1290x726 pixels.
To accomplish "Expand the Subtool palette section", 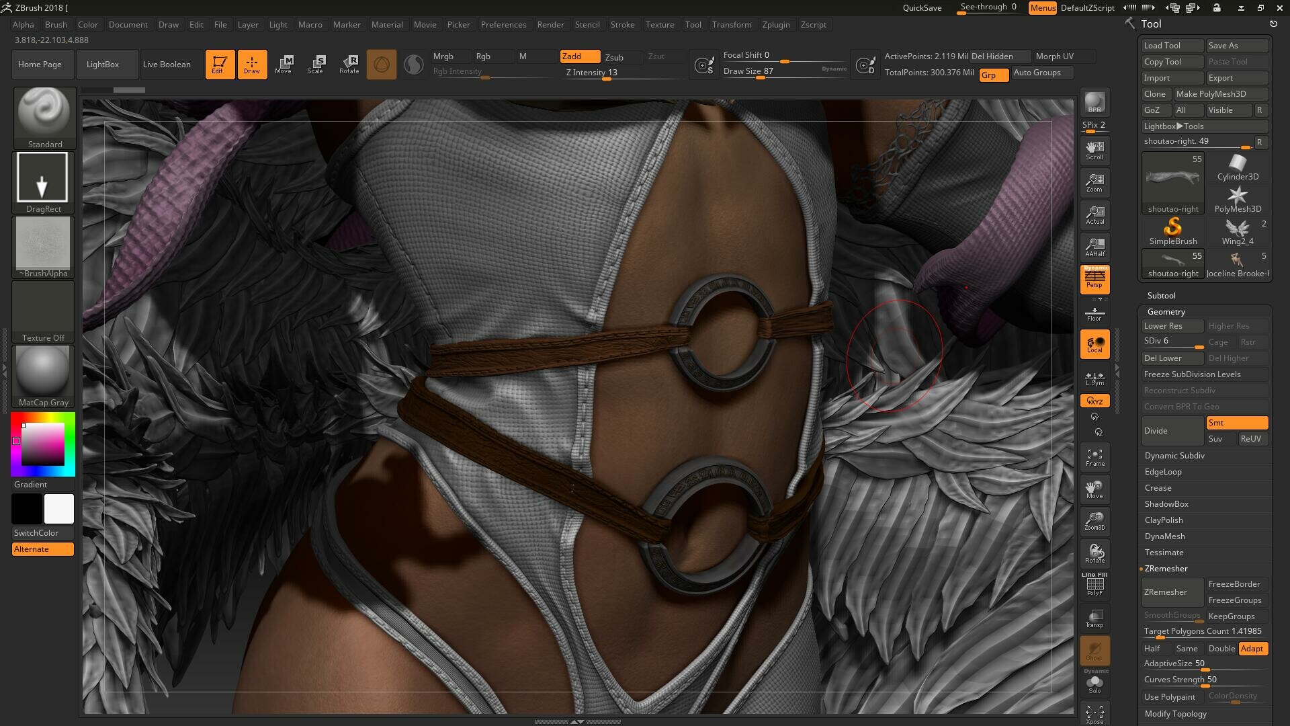I will point(1161,296).
